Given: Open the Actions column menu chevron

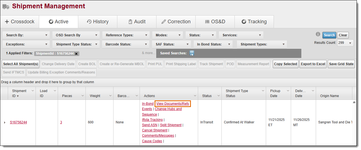Looking at the screenshot, I should point(195,96).
